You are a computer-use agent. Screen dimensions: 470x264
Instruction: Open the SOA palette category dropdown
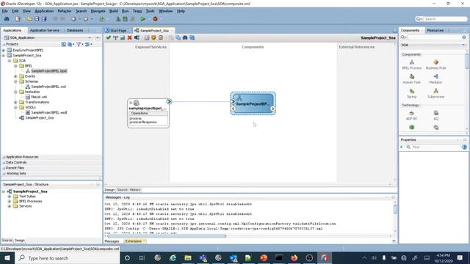click(463, 45)
